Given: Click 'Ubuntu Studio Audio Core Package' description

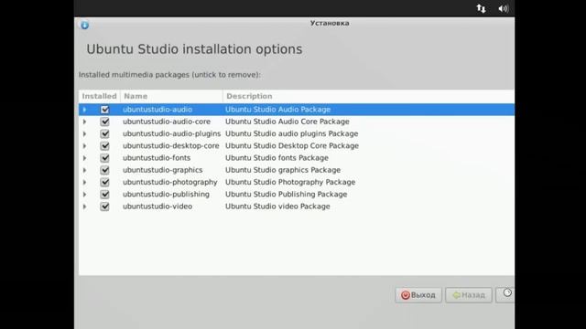Looking at the screenshot, I should pyautogui.click(x=287, y=122).
